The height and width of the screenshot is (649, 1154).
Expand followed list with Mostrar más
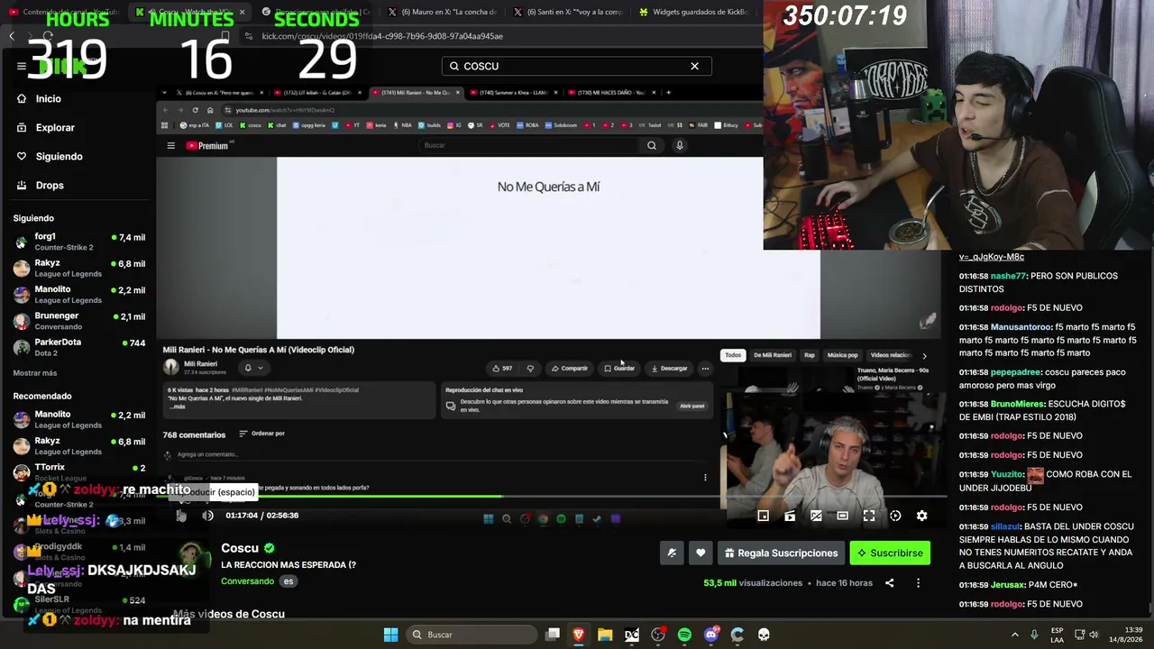35,373
